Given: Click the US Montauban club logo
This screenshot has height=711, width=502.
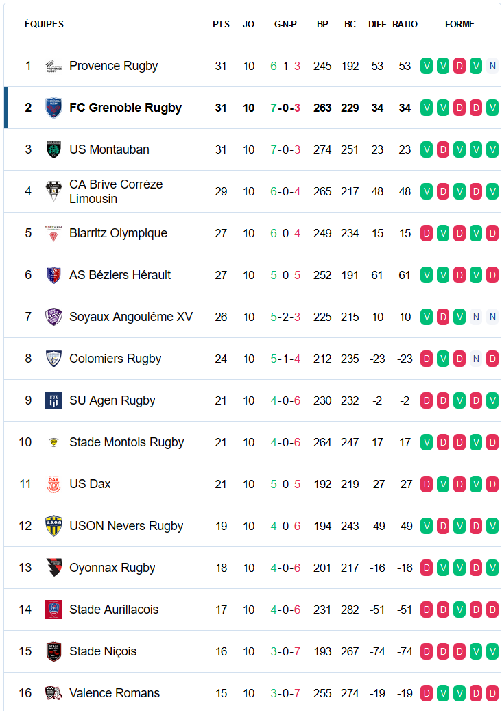Looking at the screenshot, I should coord(53,149).
